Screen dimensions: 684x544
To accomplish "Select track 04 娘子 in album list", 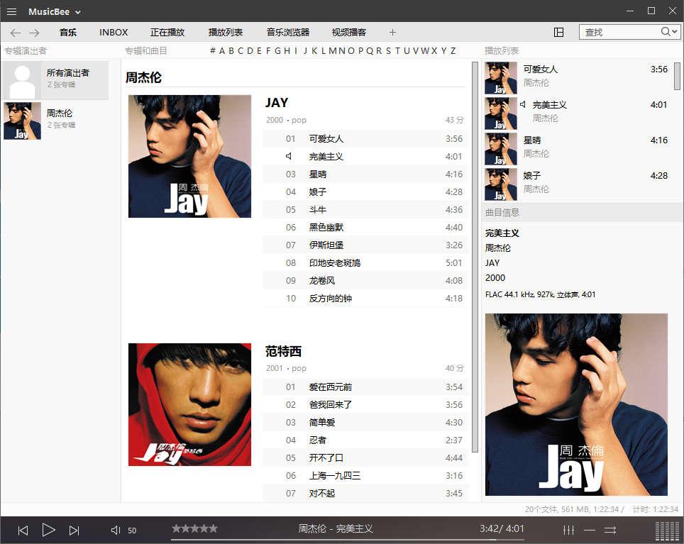I will click(x=365, y=191).
